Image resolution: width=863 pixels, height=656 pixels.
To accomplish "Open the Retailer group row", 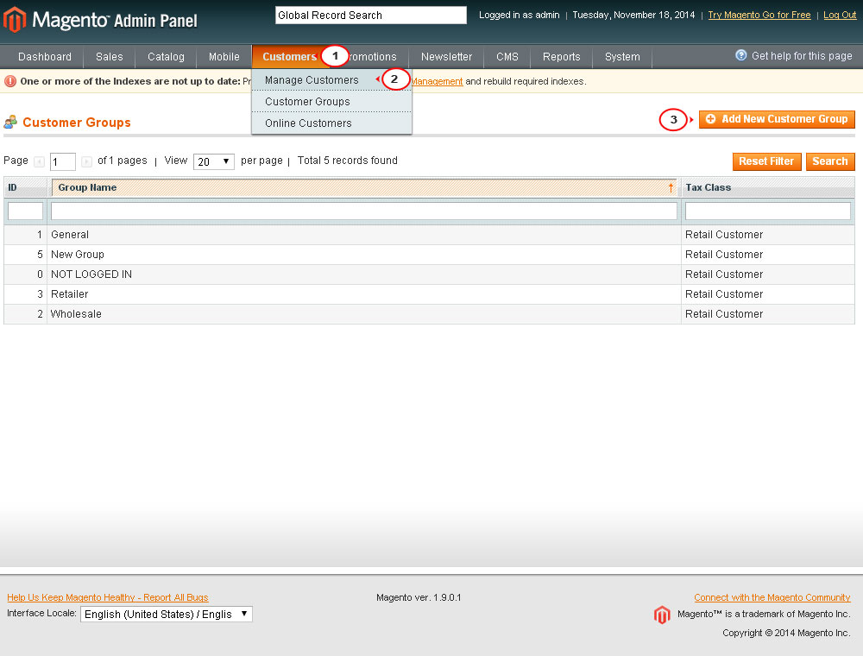I will click(429, 294).
